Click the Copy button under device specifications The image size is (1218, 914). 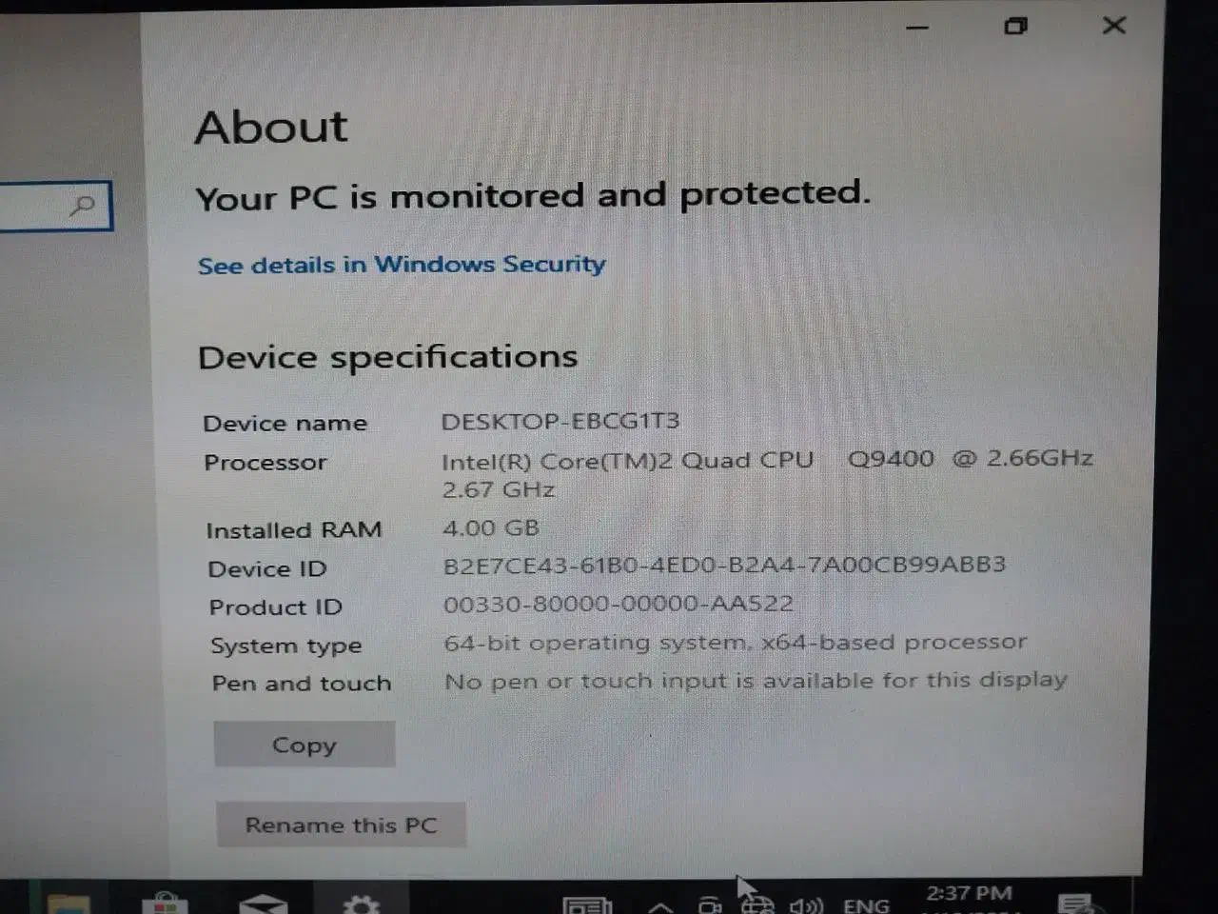pos(304,745)
